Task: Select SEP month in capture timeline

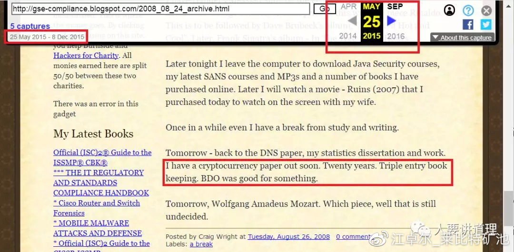Action: [x=395, y=6]
